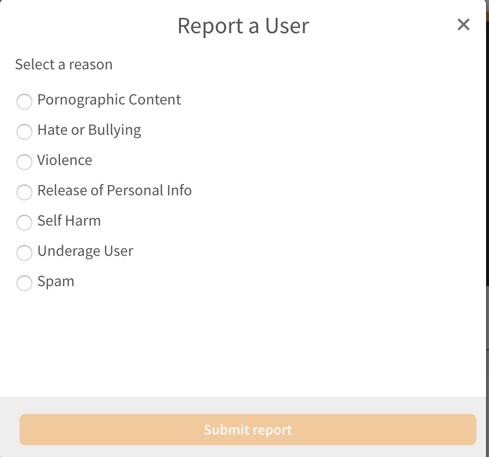The height and width of the screenshot is (457, 489).
Task: Choose the Hate or Bullying radio circle
Action: point(24,131)
